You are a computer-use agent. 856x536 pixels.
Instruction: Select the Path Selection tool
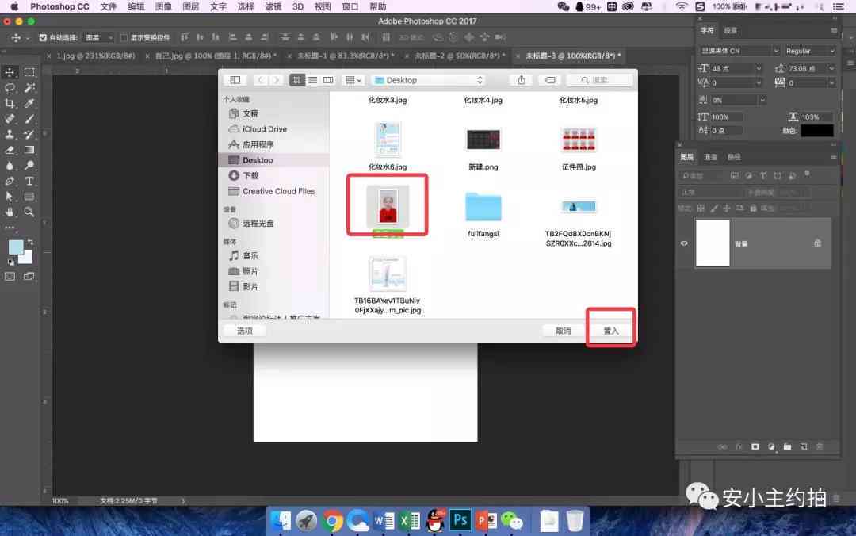[10, 196]
